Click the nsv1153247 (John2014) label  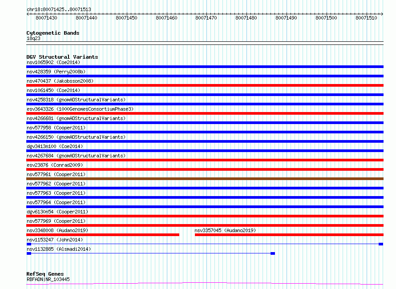coord(55,240)
